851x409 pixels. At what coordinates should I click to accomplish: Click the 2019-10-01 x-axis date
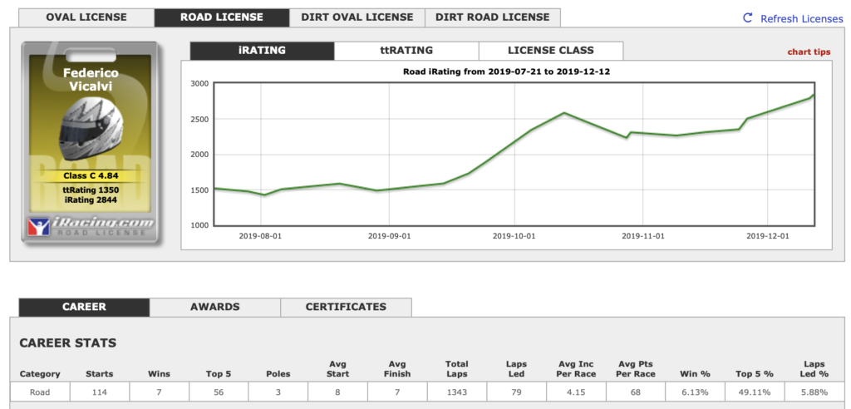click(x=514, y=236)
